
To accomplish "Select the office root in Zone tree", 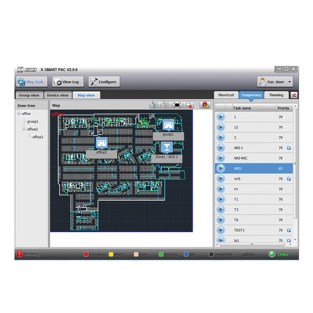I will [26, 114].
